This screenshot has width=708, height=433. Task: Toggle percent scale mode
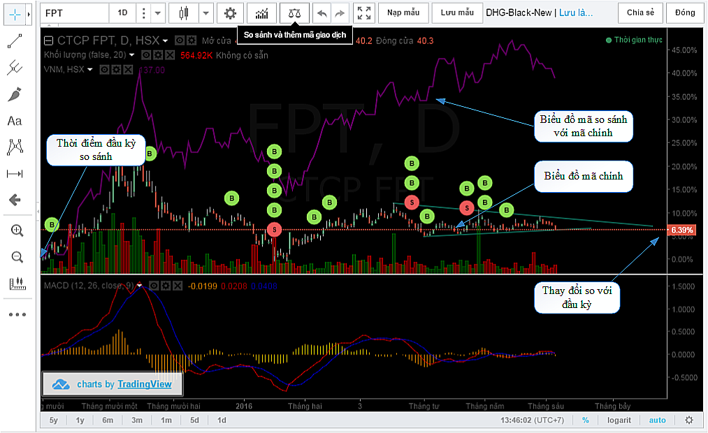(x=585, y=420)
